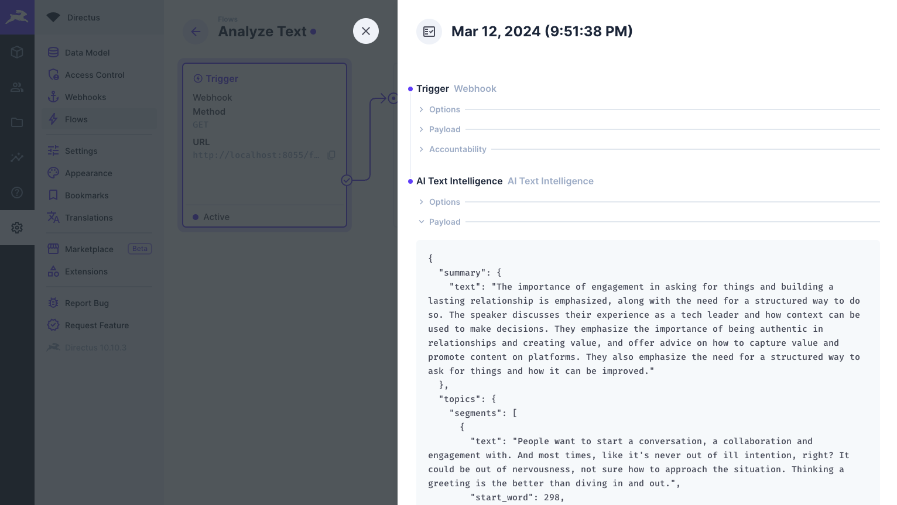Viewport: 897px width, 505px height.
Task: Click the Appearance palette icon
Action: 53,173
